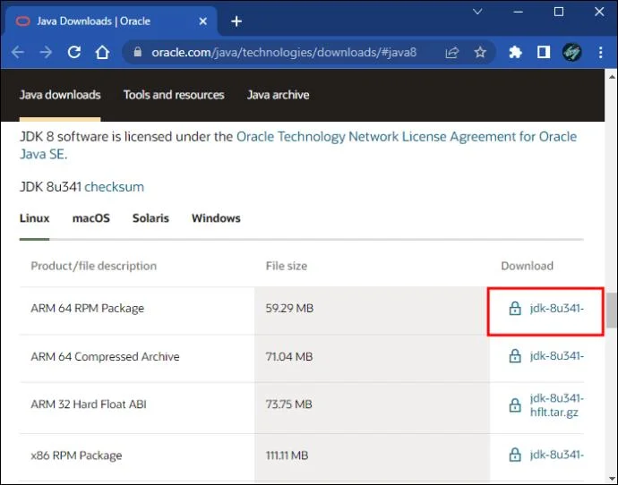
Task: Open the Java archive nav item
Action: (279, 95)
